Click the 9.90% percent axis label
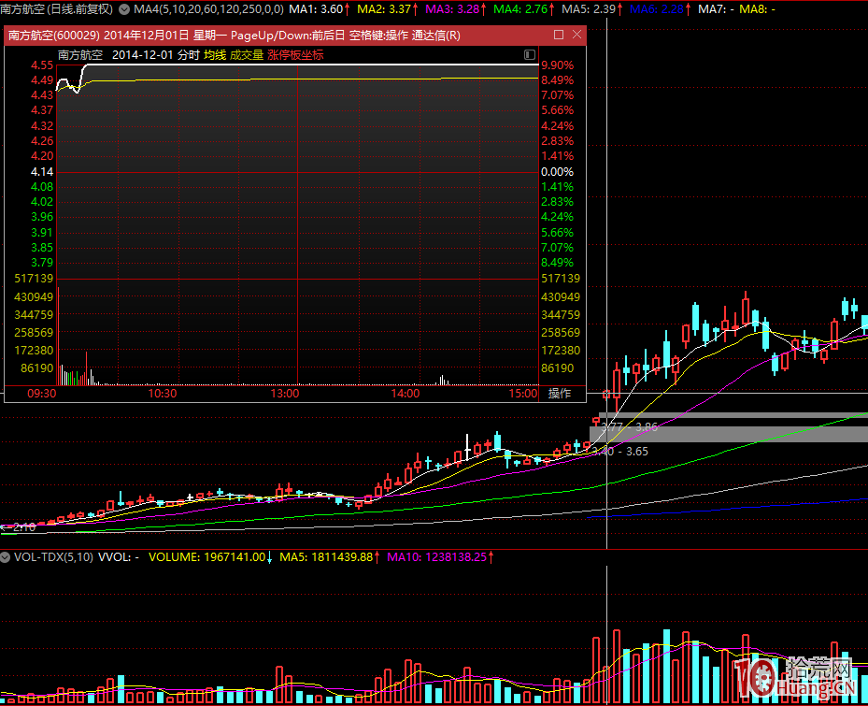The height and width of the screenshot is (706, 868). pos(558,65)
